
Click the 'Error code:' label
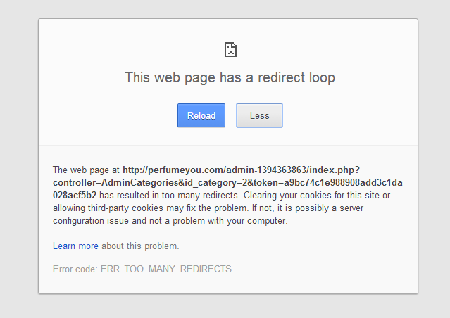coord(75,269)
